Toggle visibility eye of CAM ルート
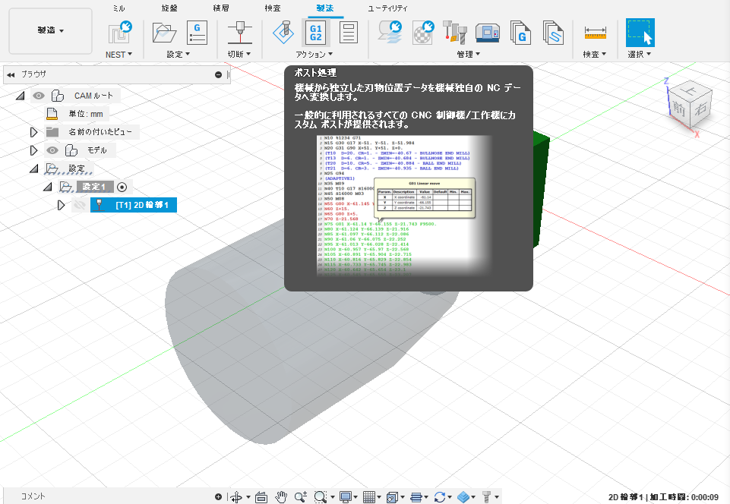Image resolution: width=730 pixels, height=504 pixels. click(39, 96)
